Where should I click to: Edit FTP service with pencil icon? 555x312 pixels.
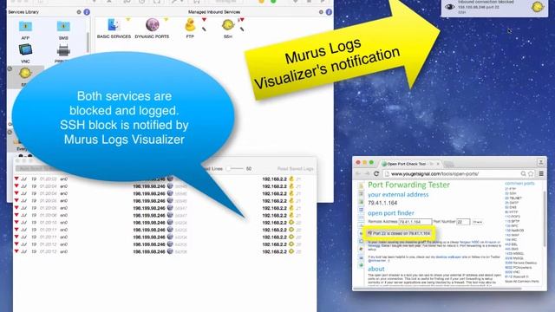click(205, 29)
